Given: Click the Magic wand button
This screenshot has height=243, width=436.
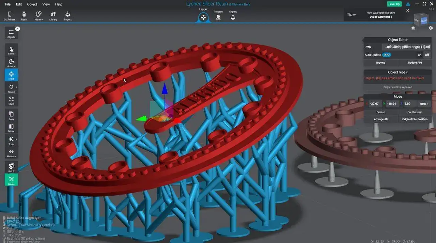Looking at the screenshot, I should tap(11, 180).
